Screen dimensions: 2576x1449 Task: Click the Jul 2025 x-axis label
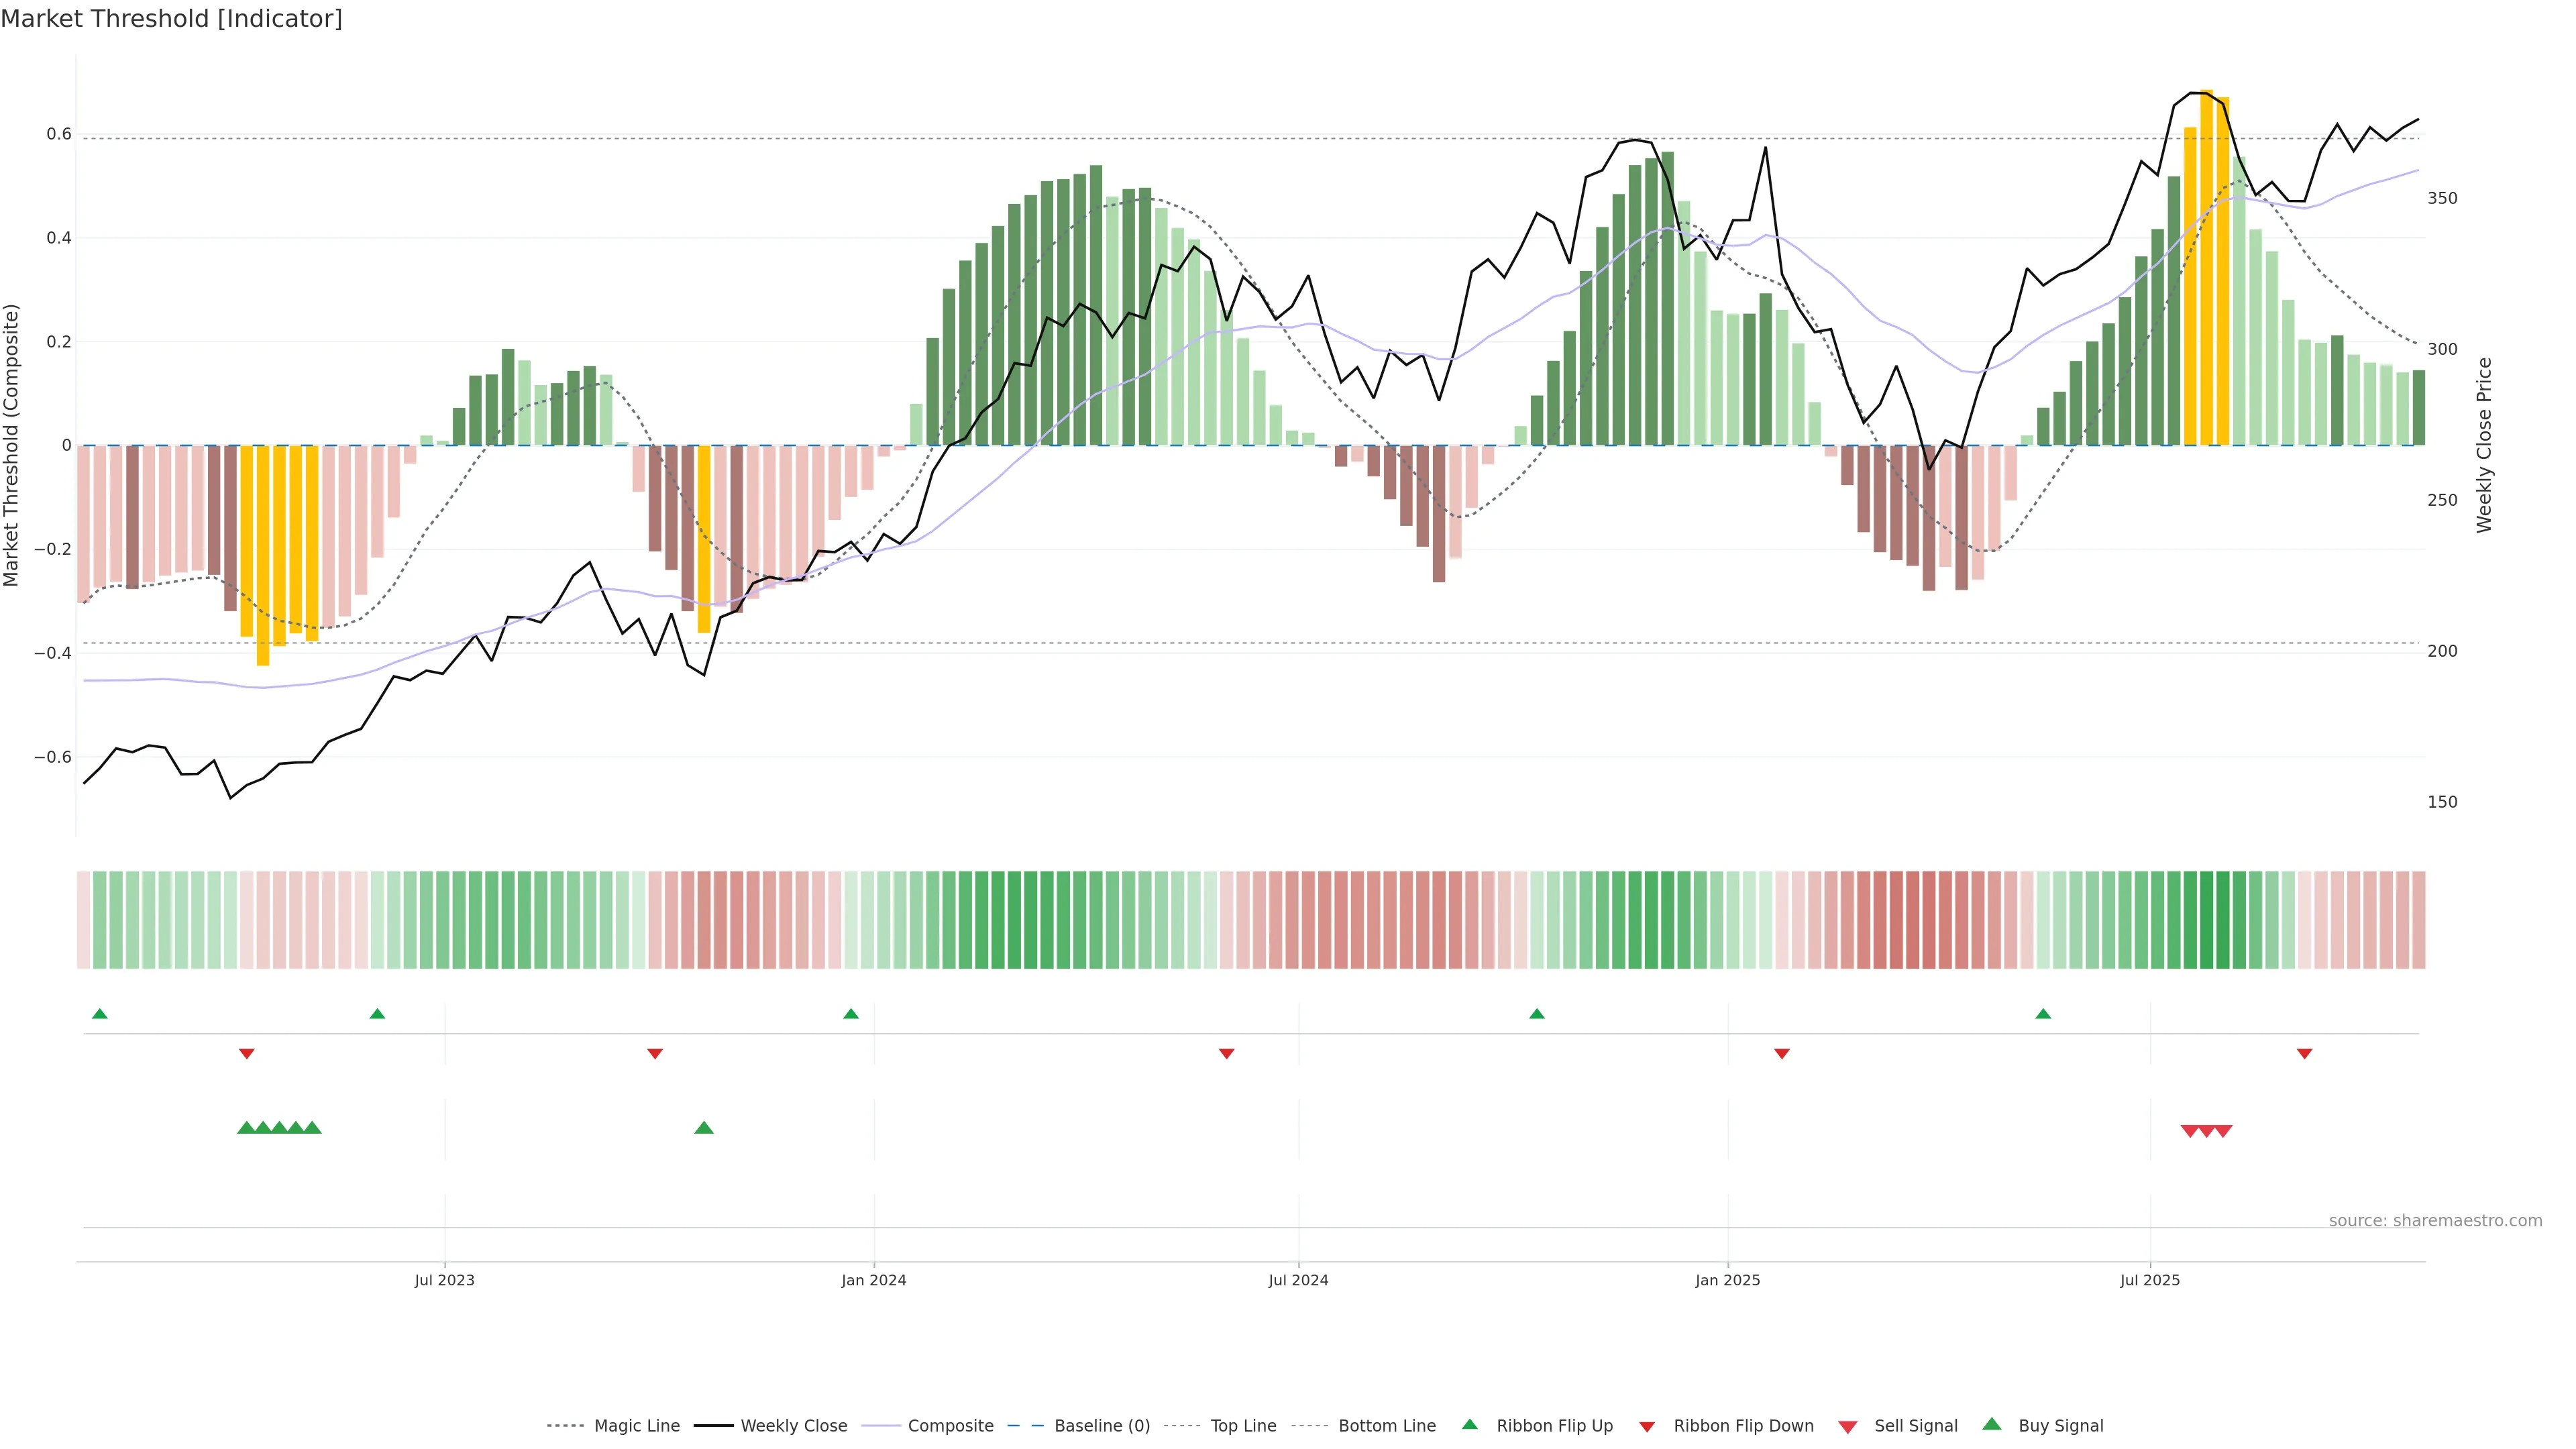click(x=2150, y=1280)
